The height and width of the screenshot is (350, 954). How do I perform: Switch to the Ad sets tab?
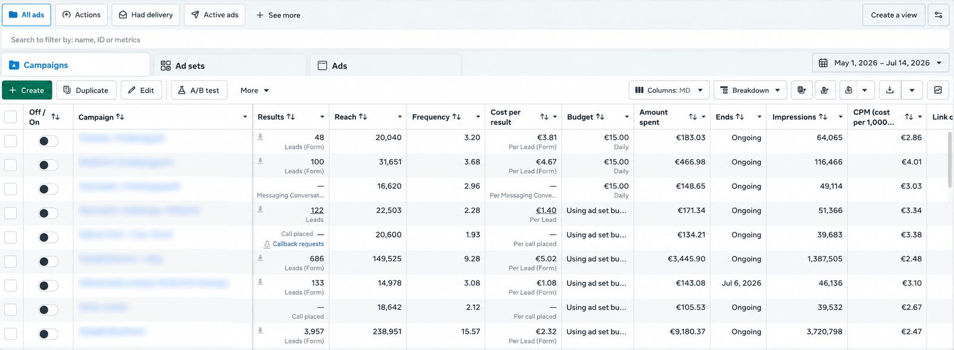pyautogui.click(x=230, y=66)
